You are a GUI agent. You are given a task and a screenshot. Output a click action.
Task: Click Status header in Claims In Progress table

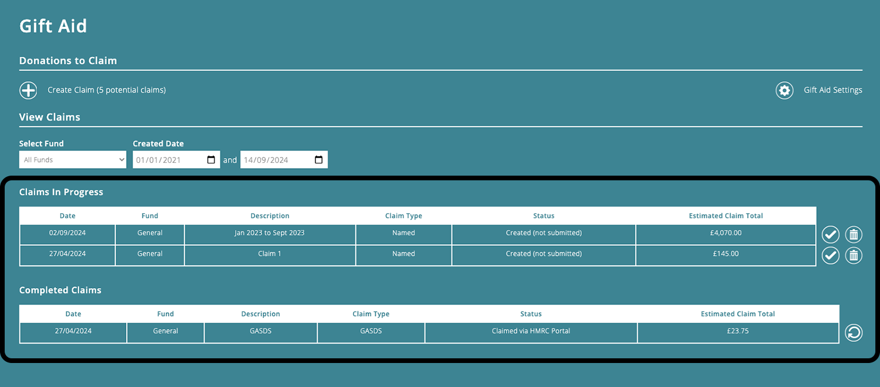pos(543,216)
